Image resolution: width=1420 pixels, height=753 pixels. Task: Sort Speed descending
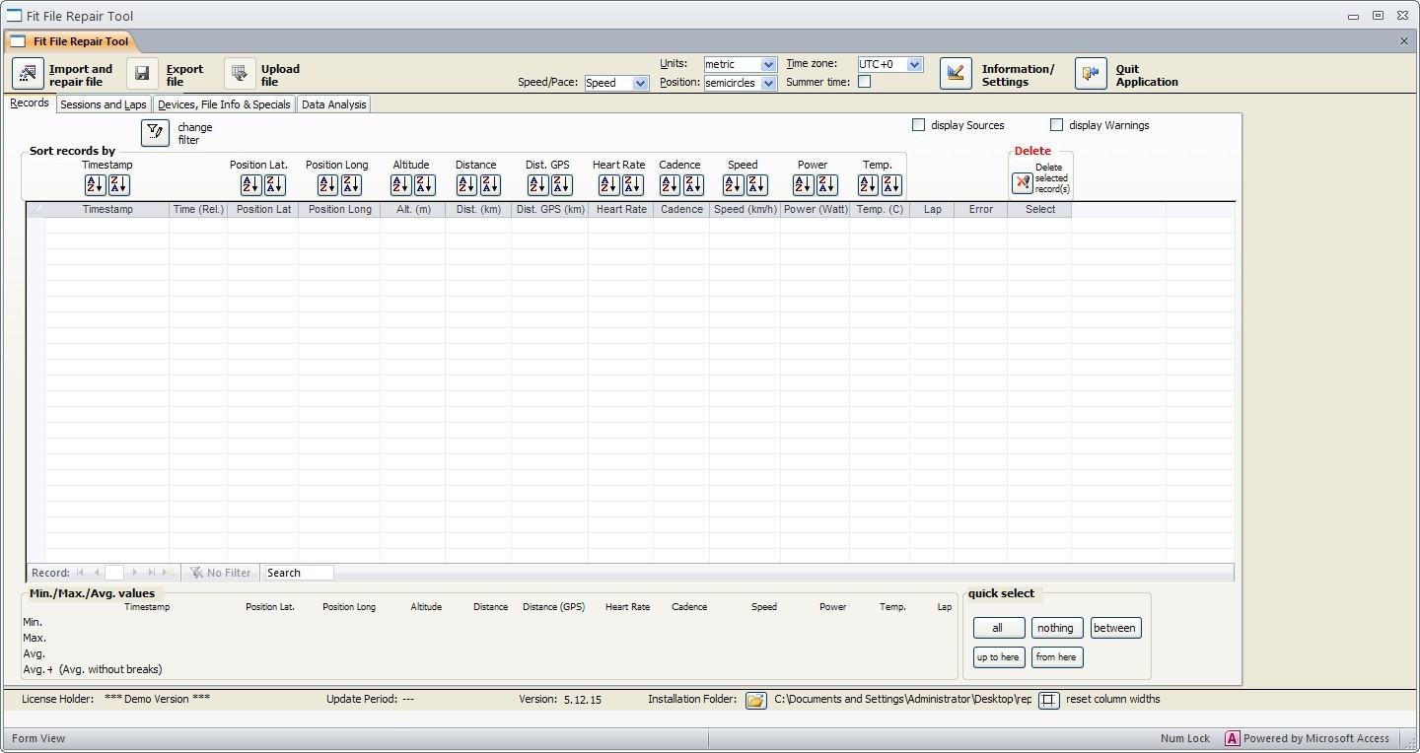click(x=756, y=184)
